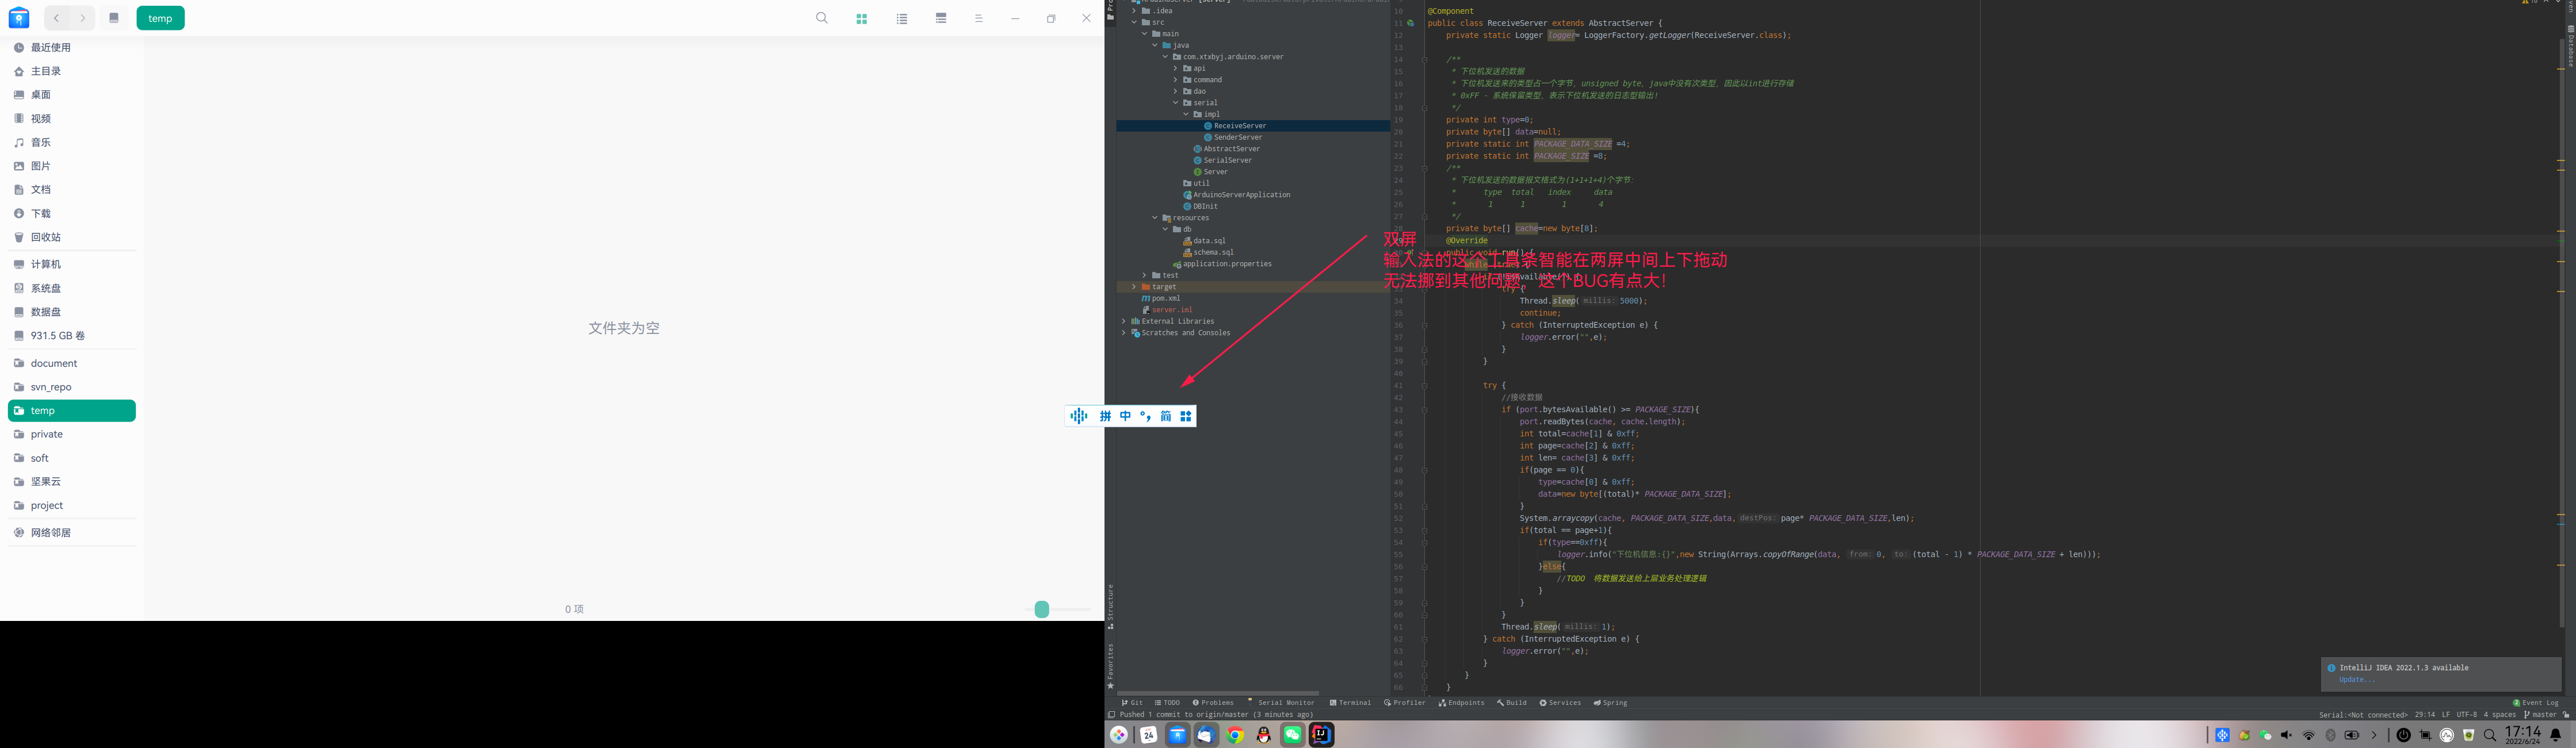The height and width of the screenshot is (748, 2576).
Task: Expand External Libraries node
Action: click(1124, 321)
